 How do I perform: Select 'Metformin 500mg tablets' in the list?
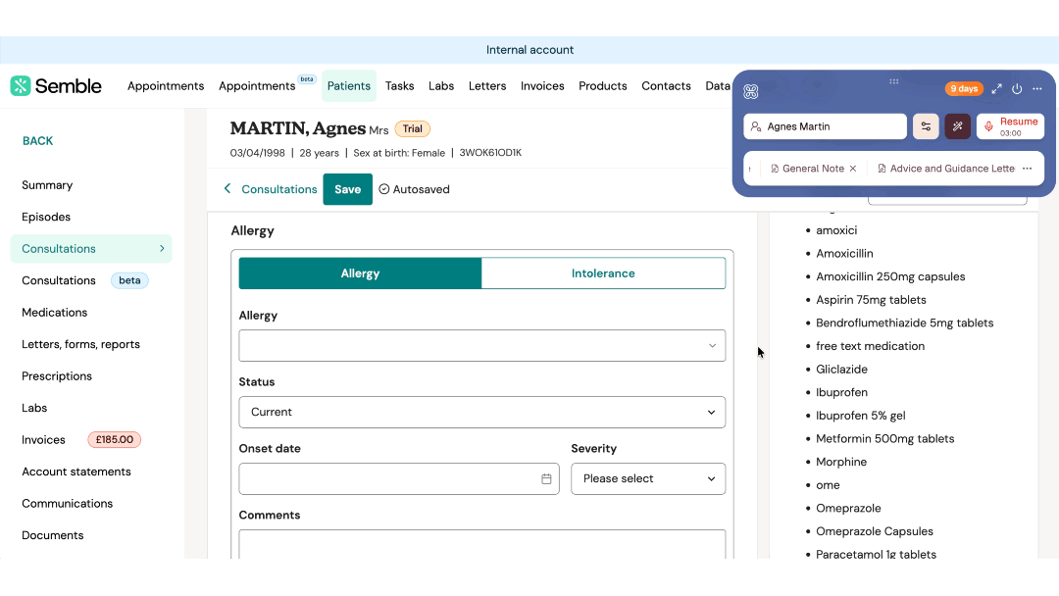[x=884, y=439]
